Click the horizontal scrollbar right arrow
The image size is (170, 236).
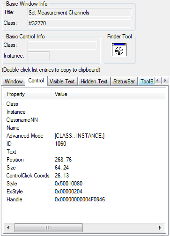click(160, 228)
